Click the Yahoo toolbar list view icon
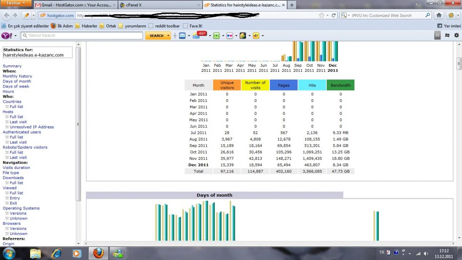This screenshot has width=462, height=260. (438, 35)
